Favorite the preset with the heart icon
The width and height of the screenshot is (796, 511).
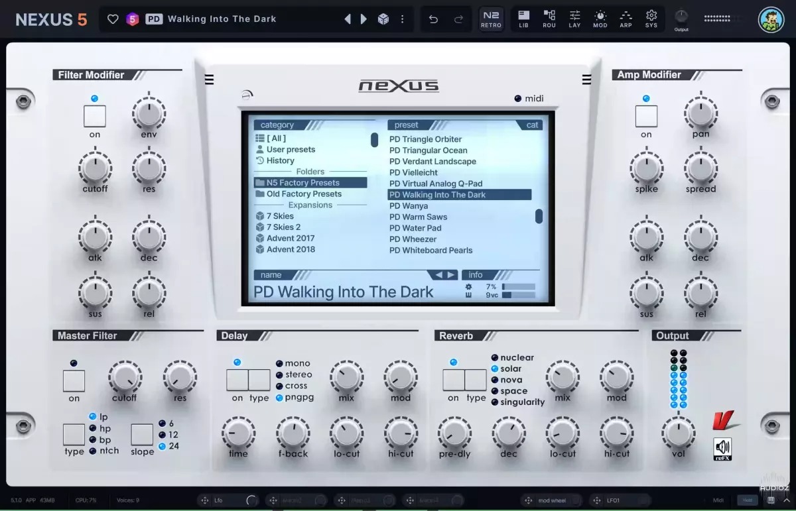click(x=113, y=19)
